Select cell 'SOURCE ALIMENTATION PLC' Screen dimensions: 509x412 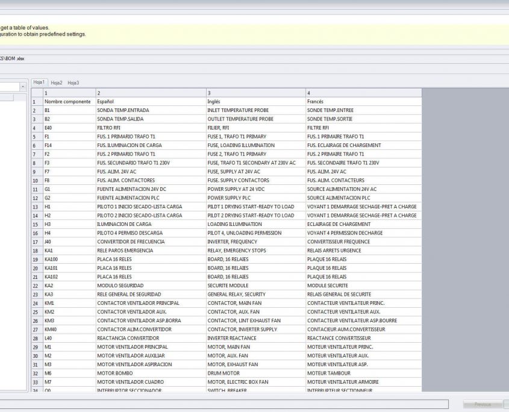(x=364, y=198)
